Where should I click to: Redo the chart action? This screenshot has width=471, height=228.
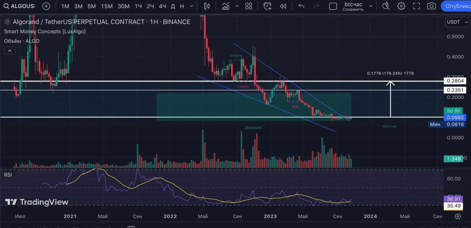point(316,6)
